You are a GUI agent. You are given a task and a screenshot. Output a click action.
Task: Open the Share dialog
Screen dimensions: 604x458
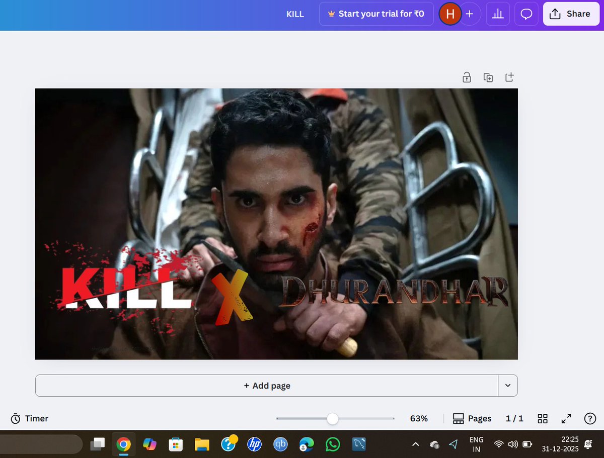[x=570, y=14]
